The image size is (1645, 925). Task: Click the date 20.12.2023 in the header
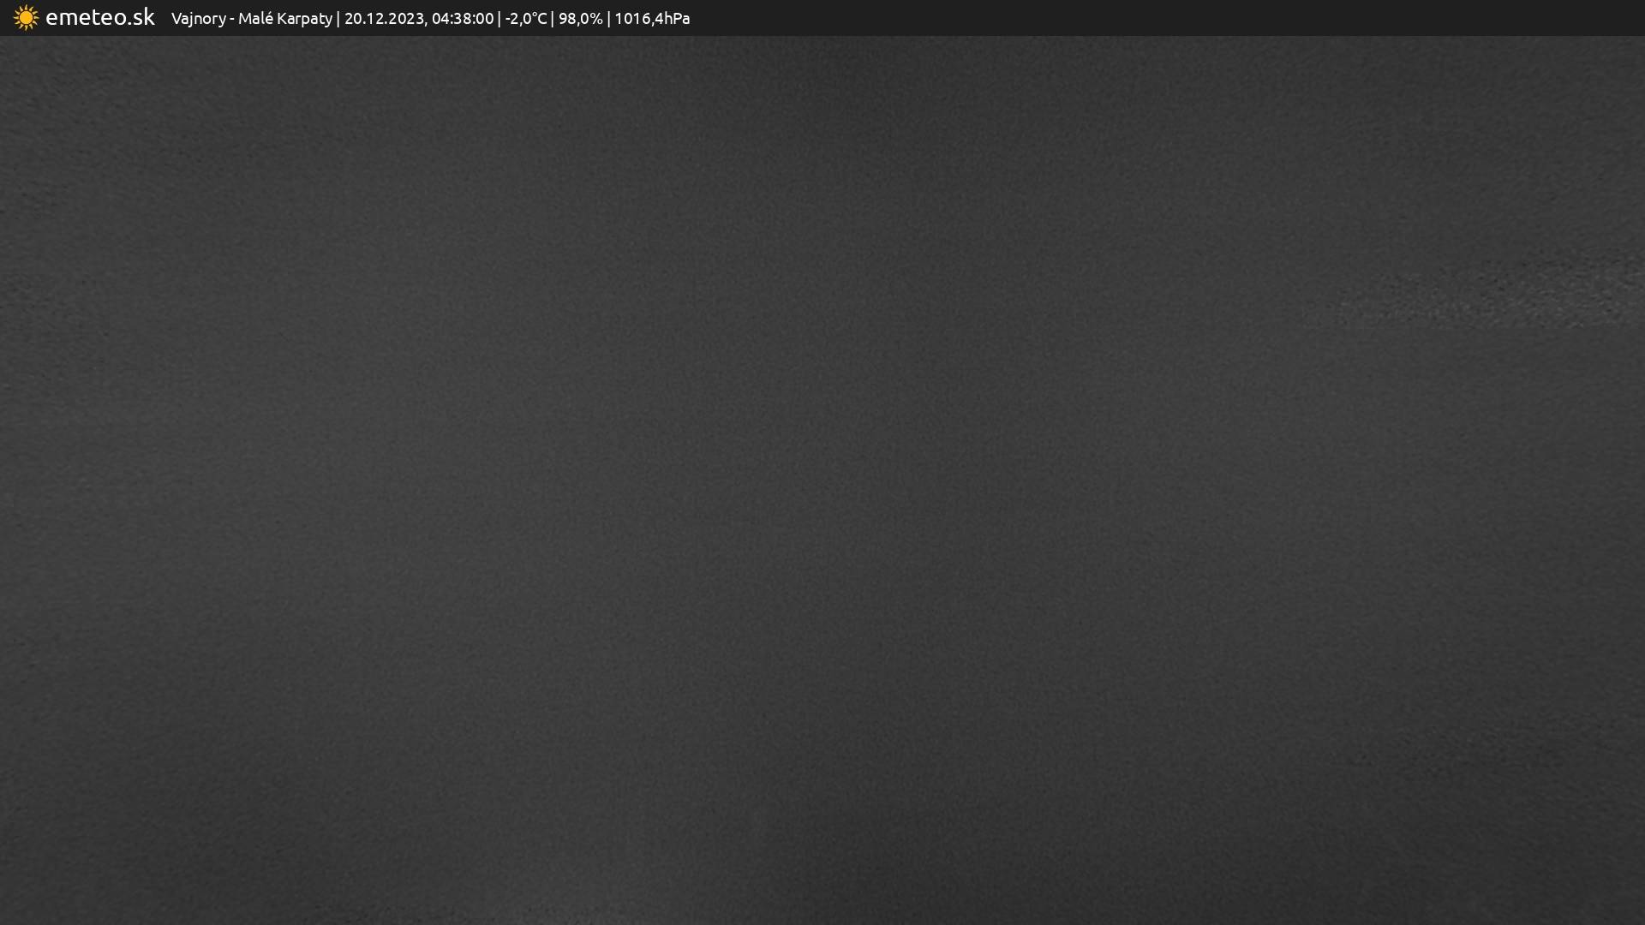(x=384, y=19)
